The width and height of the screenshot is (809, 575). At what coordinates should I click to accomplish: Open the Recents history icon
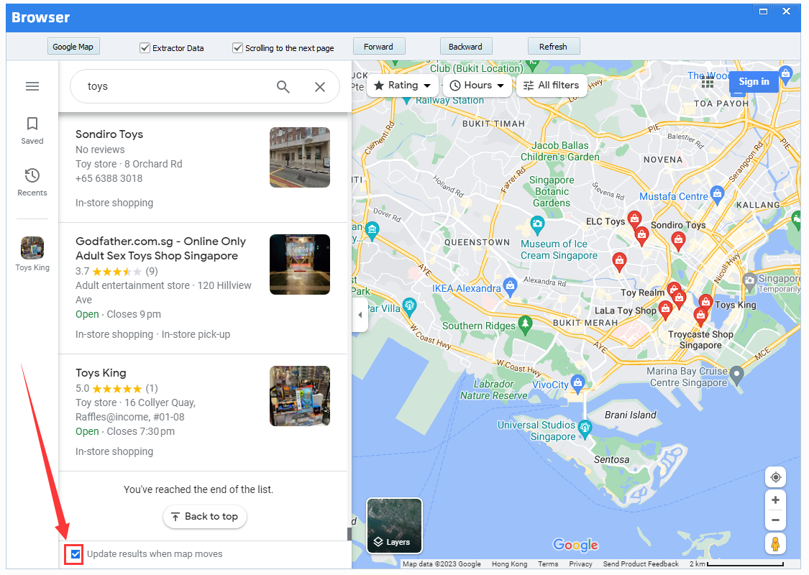[x=32, y=176]
